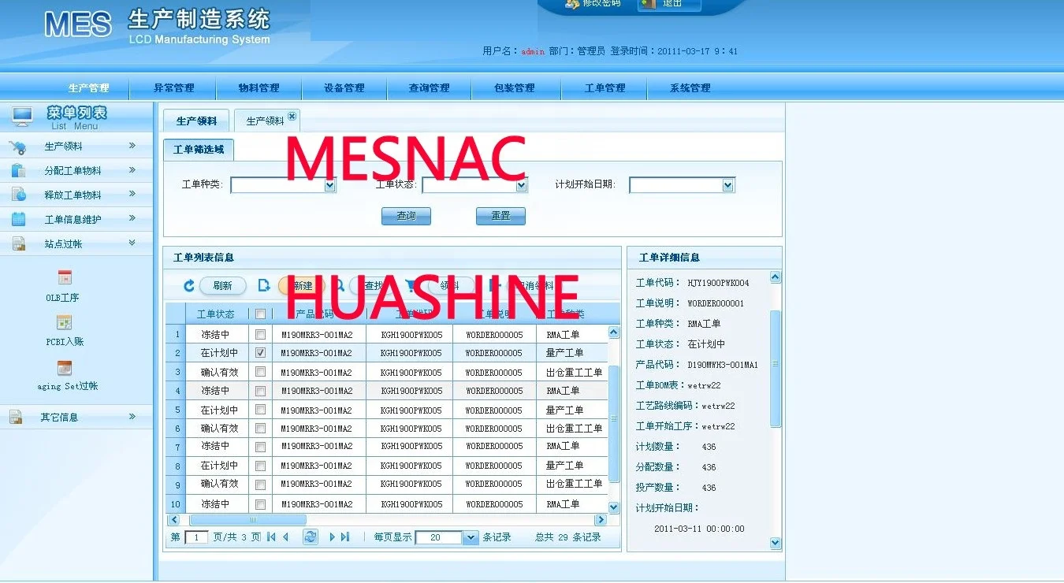1064x583 pixels.
Task: Expand the 生产领料 sidebar section chevron
Action: pos(132,146)
